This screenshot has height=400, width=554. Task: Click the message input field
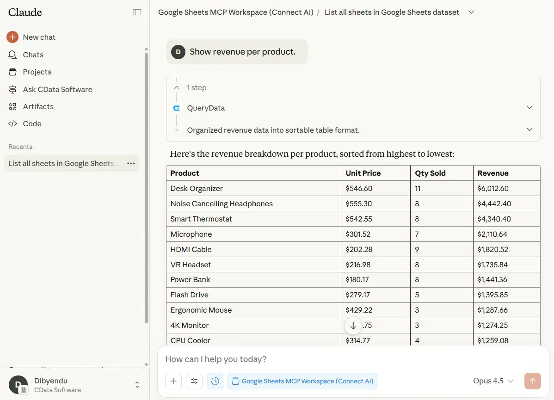(353, 359)
